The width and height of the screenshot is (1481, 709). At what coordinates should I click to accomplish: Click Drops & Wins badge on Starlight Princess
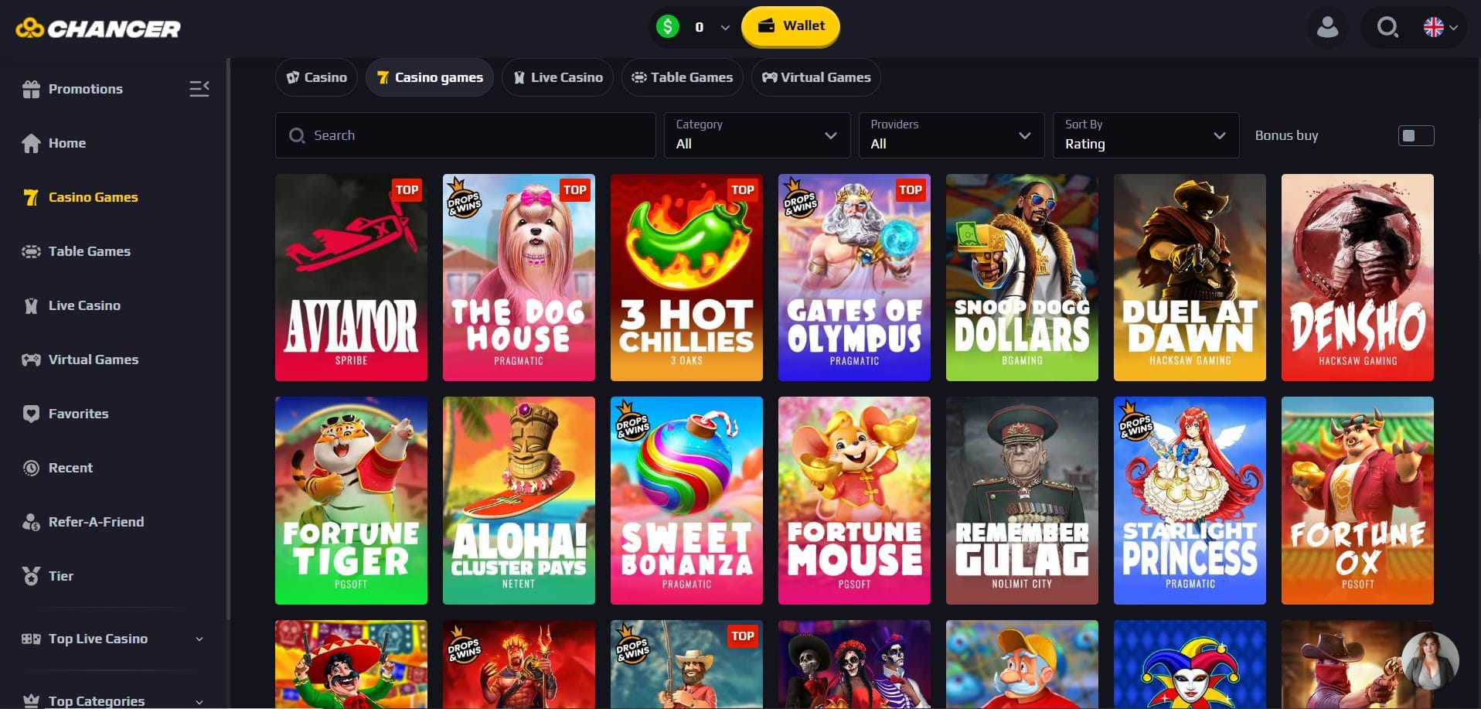tap(1136, 422)
